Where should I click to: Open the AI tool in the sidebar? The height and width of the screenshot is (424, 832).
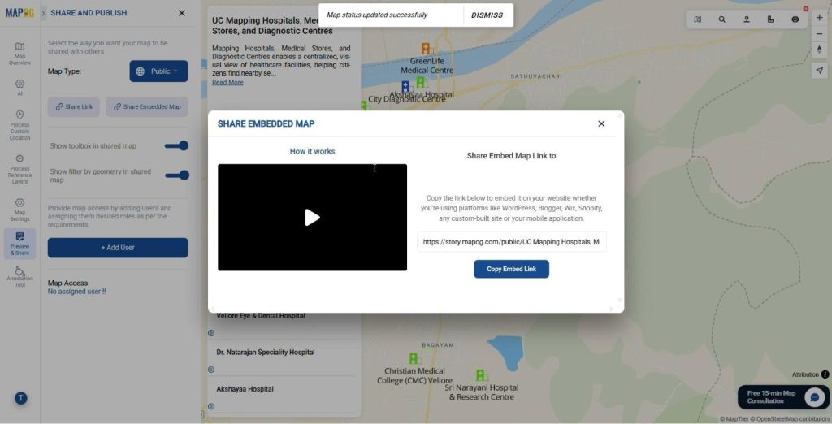(19, 88)
